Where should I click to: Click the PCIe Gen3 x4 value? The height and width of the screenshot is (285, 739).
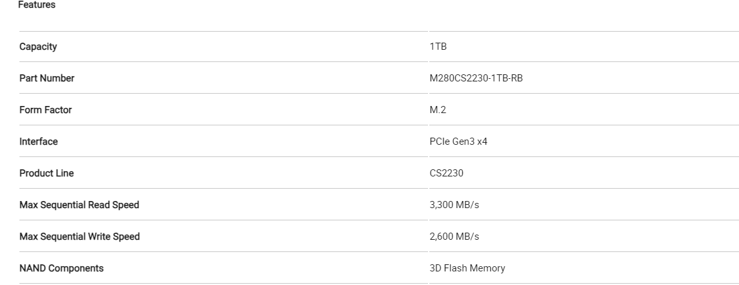click(458, 142)
